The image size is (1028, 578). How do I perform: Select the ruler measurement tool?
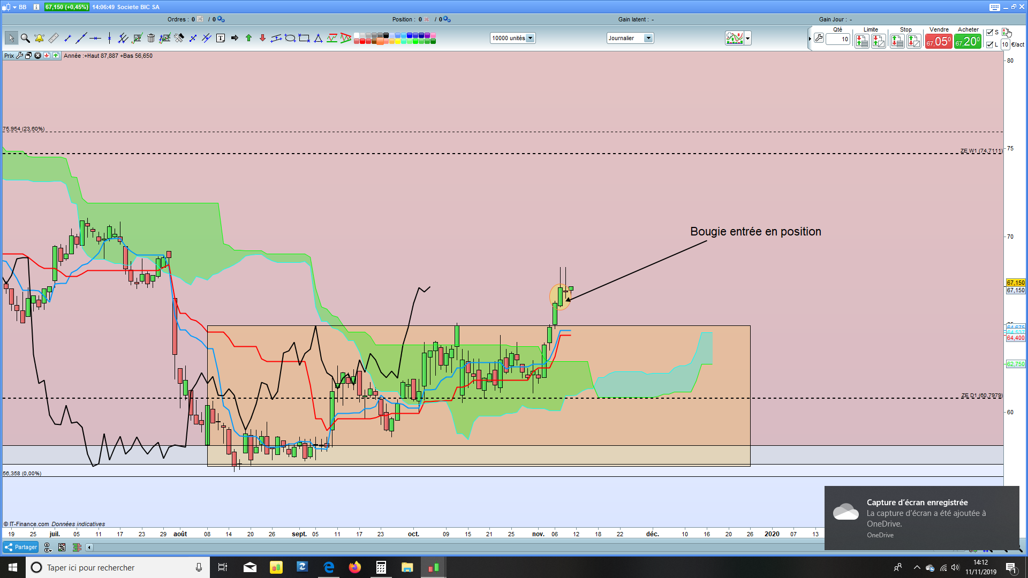click(54, 38)
